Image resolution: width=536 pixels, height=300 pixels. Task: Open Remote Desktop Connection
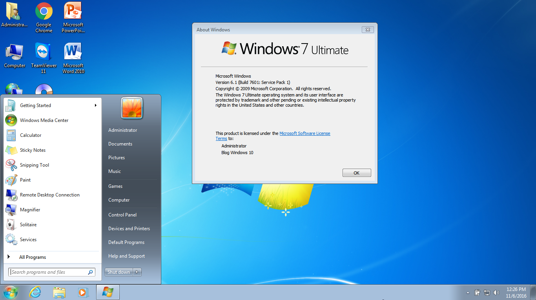[x=53, y=195]
